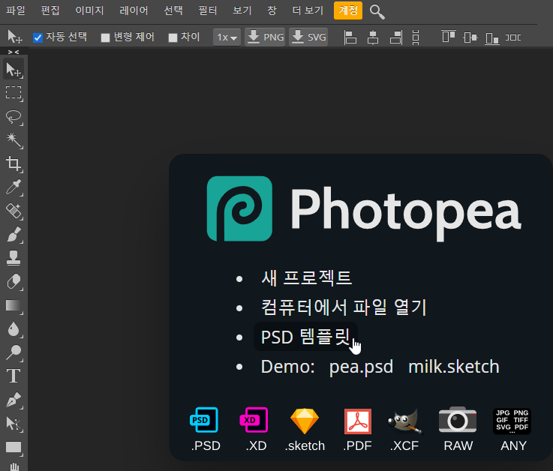The height and width of the screenshot is (471, 553).
Task: Open the 이미지 menu
Action: (x=89, y=10)
